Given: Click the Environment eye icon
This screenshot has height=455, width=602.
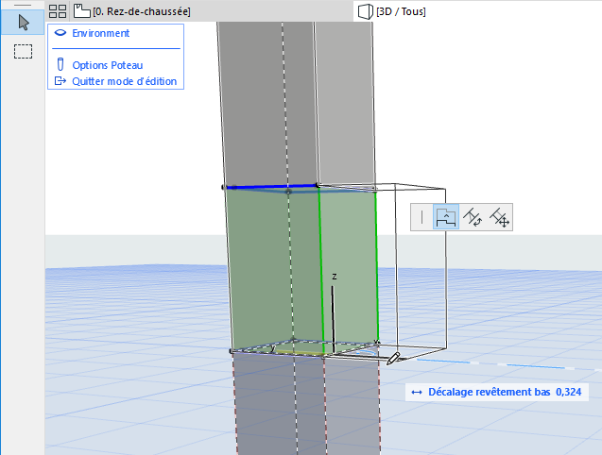Looking at the screenshot, I should 60,33.
